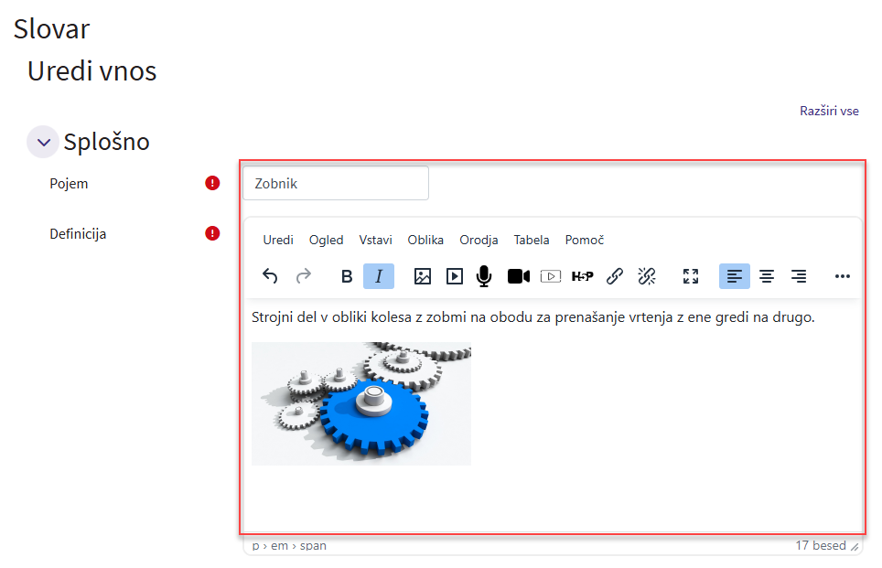Open the Ogled menu
Screen dimensions: 882x568
327,241
